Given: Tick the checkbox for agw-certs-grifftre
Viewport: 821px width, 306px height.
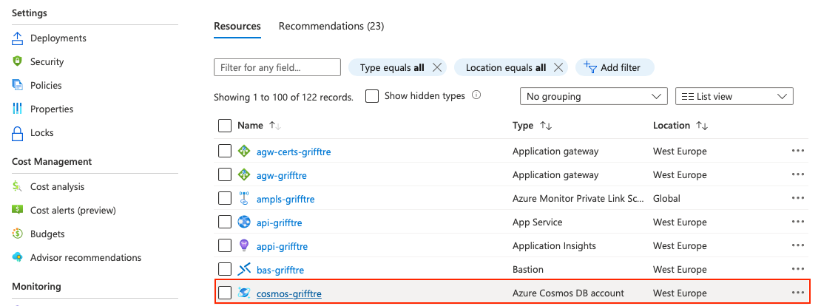Looking at the screenshot, I should (225, 152).
